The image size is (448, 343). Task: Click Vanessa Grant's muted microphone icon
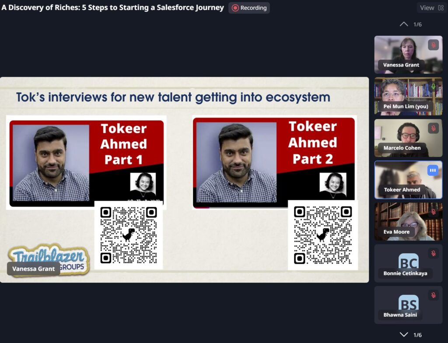(433, 45)
